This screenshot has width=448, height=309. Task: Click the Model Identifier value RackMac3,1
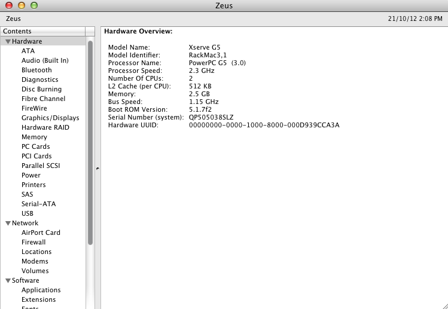(x=208, y=55)
